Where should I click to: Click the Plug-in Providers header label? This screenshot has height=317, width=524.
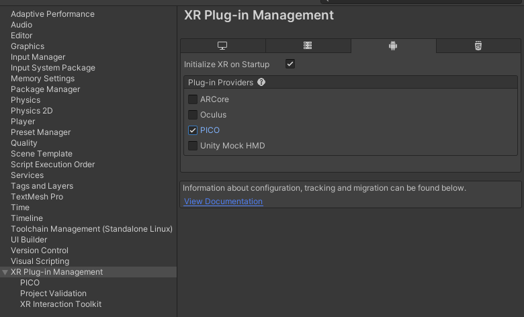220,83
